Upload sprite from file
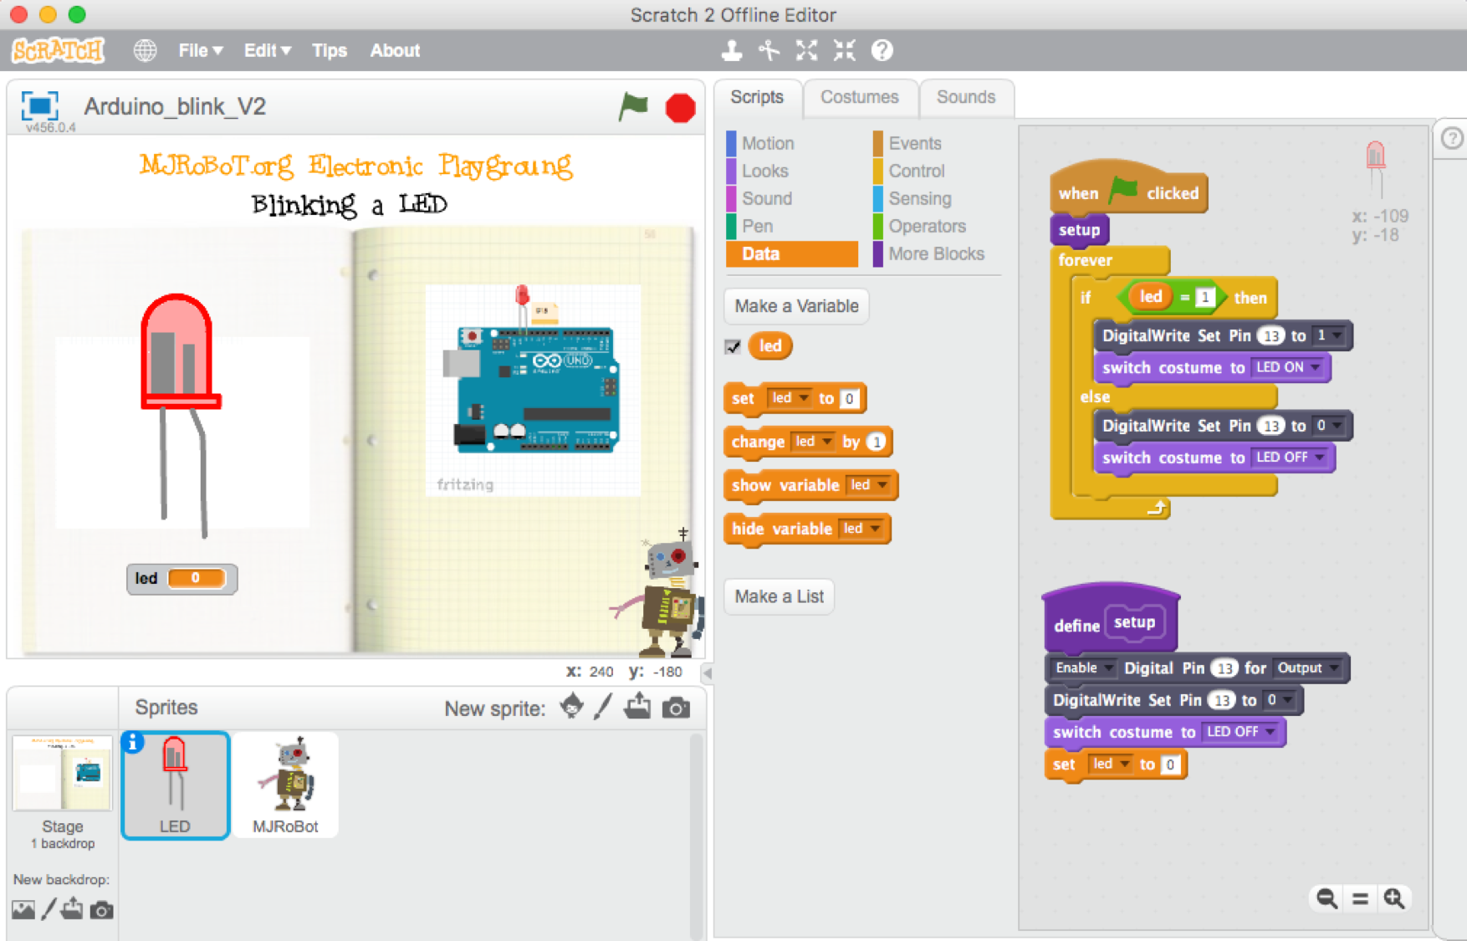The height and width of the screenshot is (941, 1467). [637, 707]
